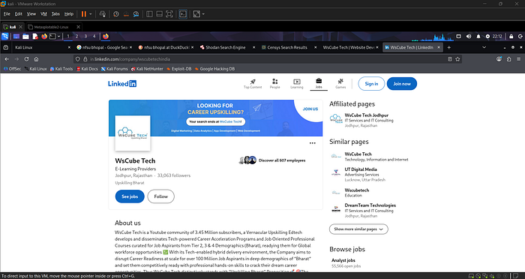Open VMware VM menu
The width and height of the screenshot is (525, 279).
coord(43,14)
